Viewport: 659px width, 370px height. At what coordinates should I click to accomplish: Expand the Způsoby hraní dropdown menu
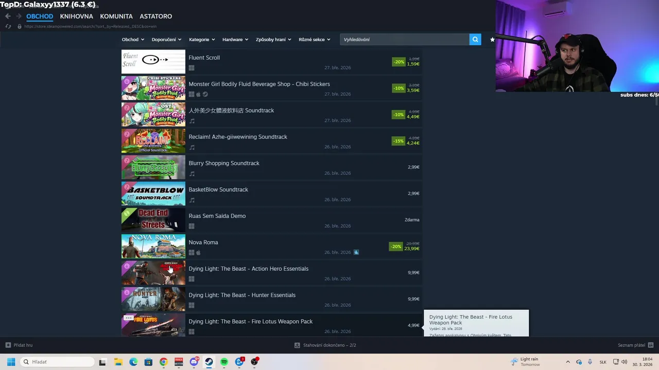click(273, 40)
